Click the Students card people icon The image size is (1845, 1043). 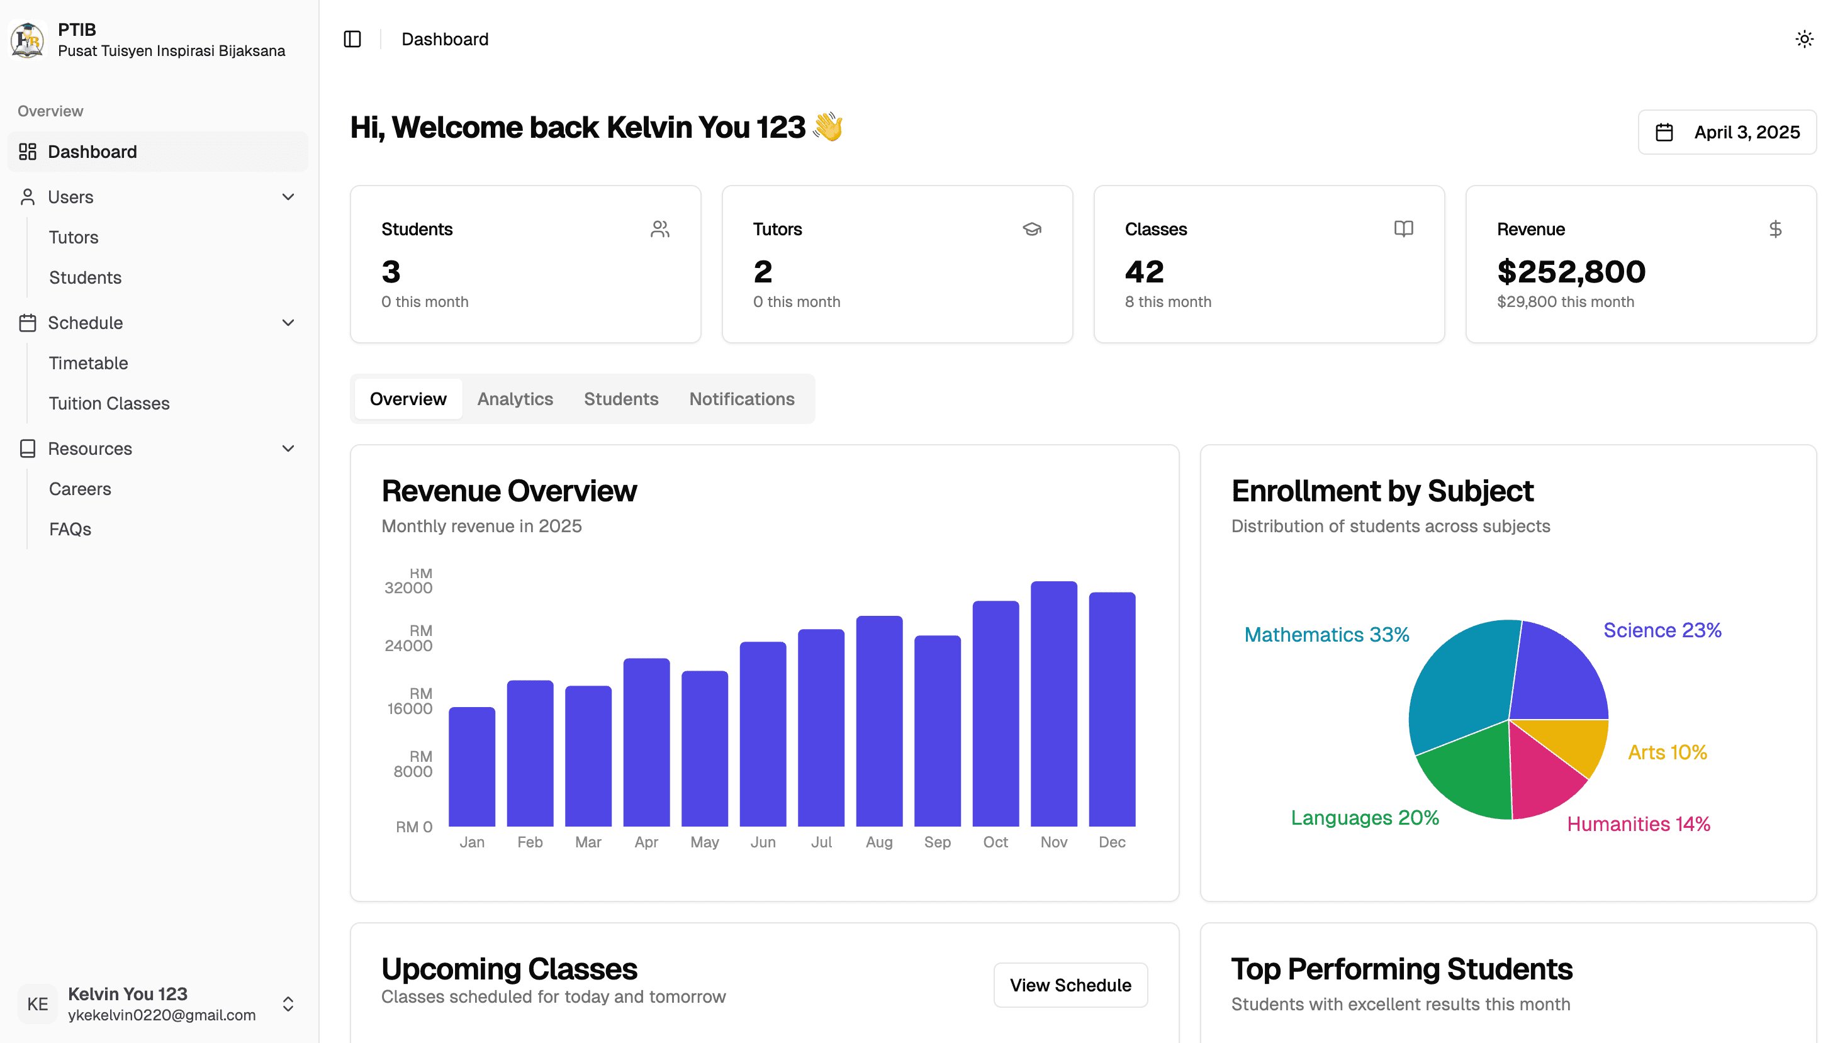(x=659, y=229)
